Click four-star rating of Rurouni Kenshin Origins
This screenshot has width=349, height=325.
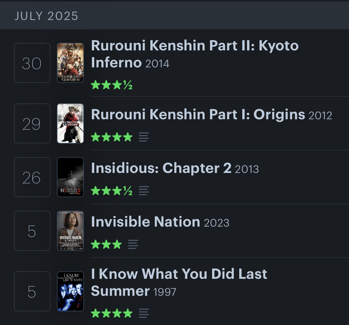pyautogui.click(x=112, y=137)
